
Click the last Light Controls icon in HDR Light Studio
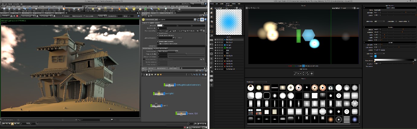pos(312,73)
